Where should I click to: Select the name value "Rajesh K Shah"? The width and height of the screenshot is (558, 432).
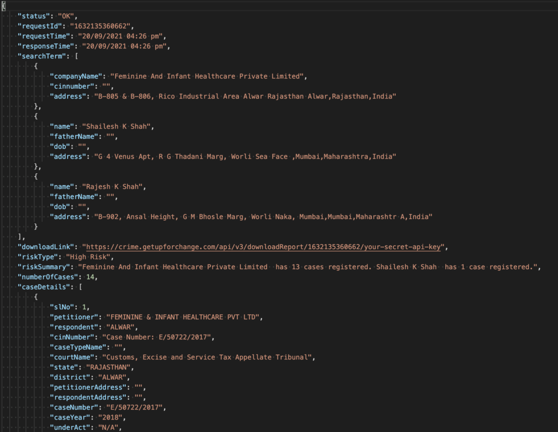[x=112, y=187]
